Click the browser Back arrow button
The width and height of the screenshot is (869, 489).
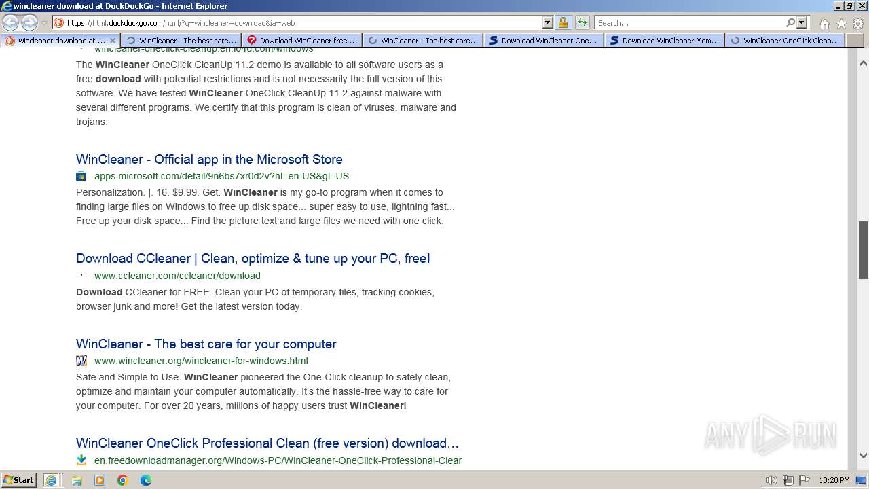10,22
